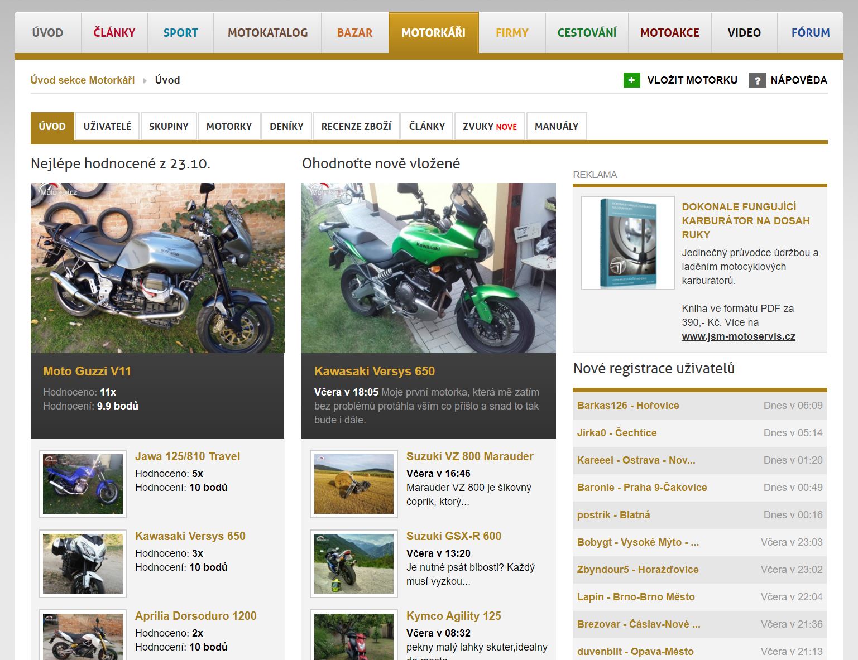The image size is (858, 660).
Task: Open the Aprilia Dorsoduro 1200 title link
Action: coord(195,616)
